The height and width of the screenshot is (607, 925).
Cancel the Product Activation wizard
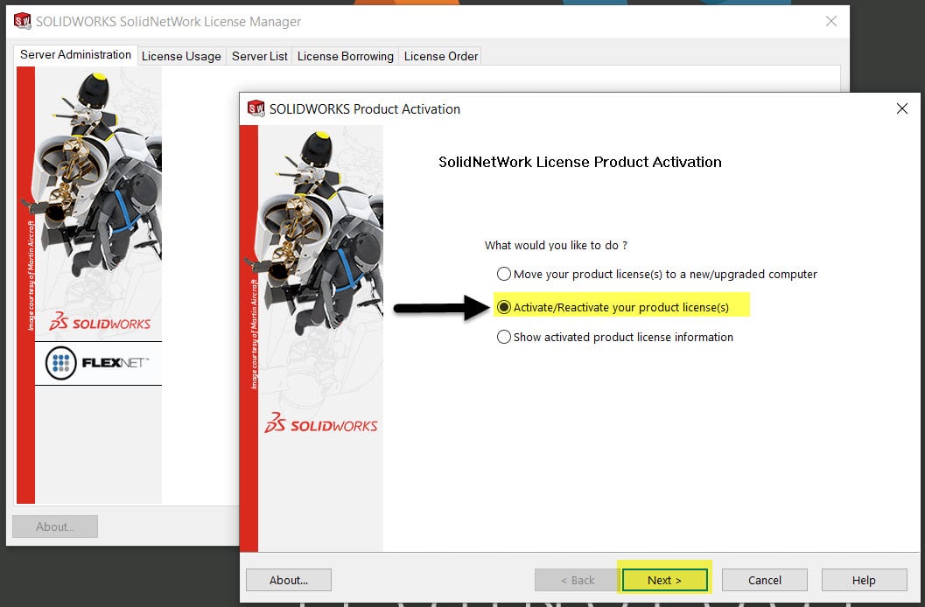pyautogui.click(x=765, y=580)
